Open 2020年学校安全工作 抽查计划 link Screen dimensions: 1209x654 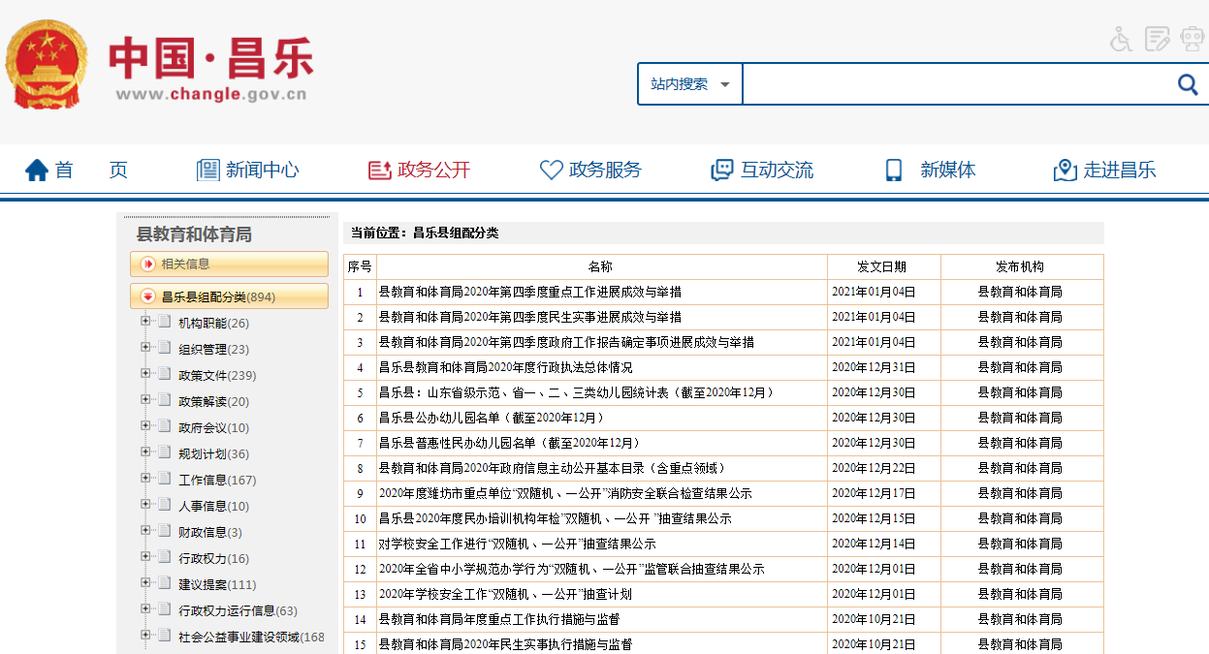click(x=505, y=594)
